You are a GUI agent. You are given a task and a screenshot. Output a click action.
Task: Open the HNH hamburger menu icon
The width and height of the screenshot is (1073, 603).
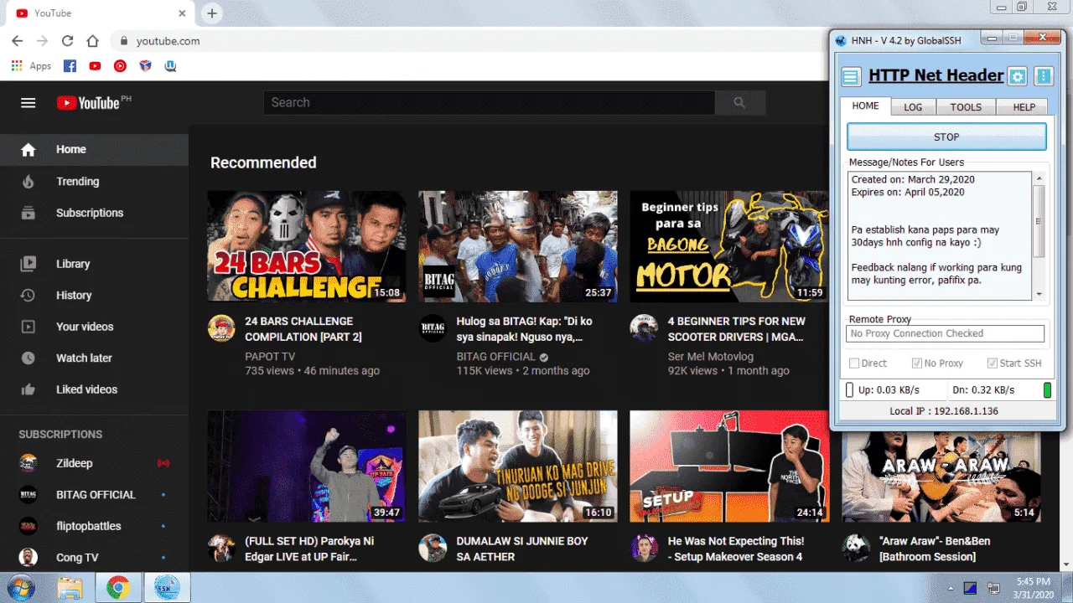[x=851, y=77]
